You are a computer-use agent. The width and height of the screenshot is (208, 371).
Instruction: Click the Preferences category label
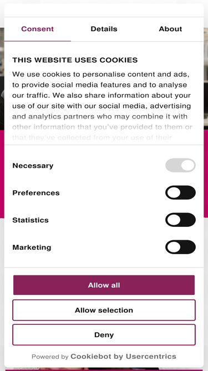[x=36, y=193]
